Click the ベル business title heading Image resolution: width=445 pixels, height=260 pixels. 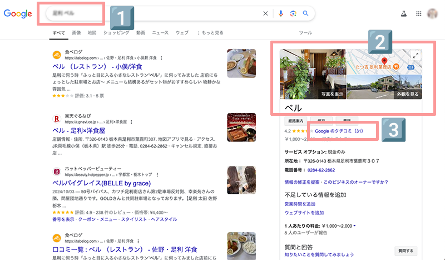pos(293,108)
